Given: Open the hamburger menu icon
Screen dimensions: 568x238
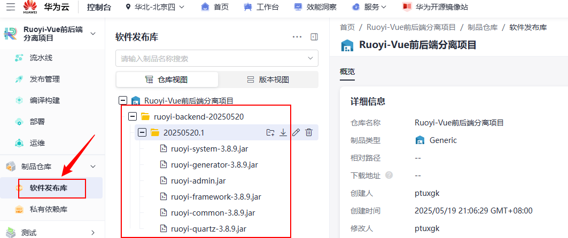Looking at the screenshot, I should (11, 6).
